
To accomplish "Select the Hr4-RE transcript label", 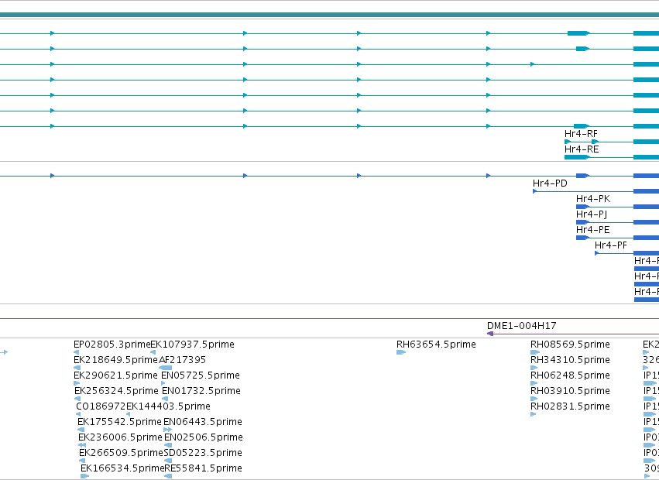I will [x=582, y=149].
